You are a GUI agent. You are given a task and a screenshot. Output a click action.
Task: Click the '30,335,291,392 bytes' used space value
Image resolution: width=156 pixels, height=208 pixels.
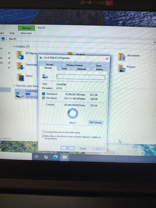75,94
